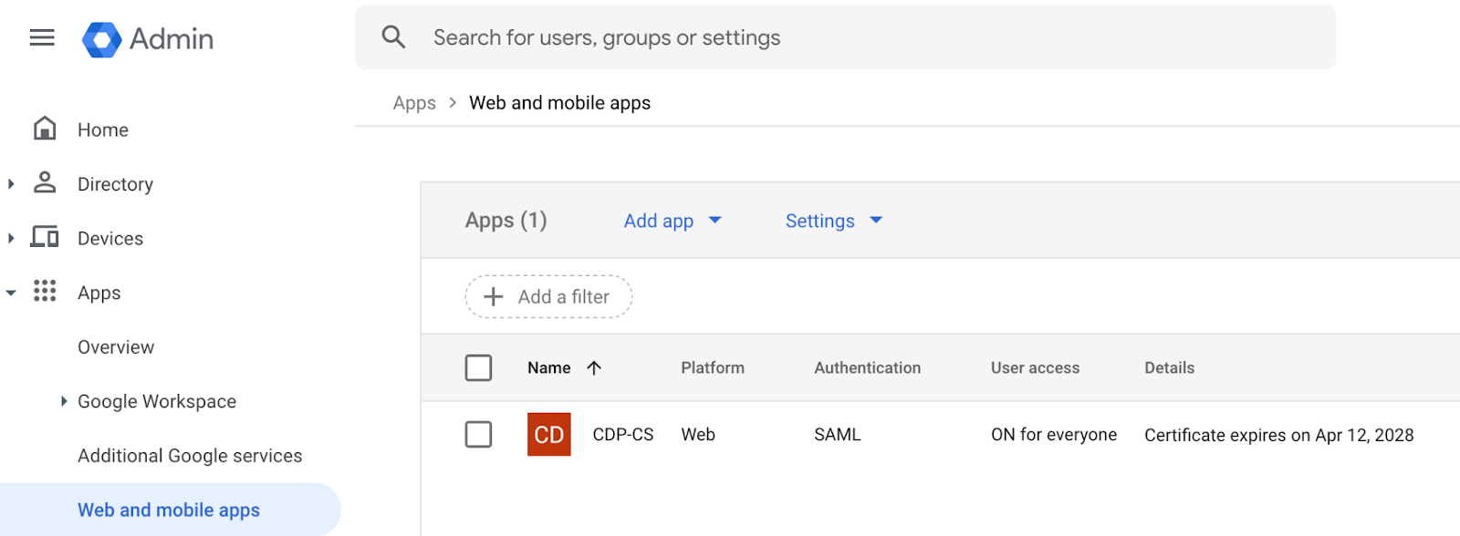Image resolution: width=1460 pixels, height=536 pixels.
Task: Sort by the Name column header
Action: 549,367
